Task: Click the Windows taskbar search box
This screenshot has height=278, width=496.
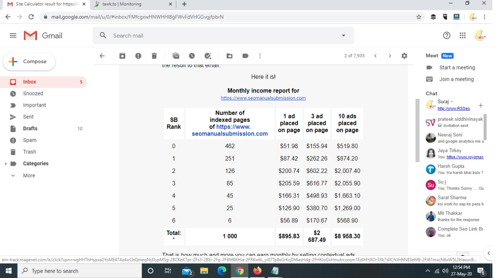Action: [80, 271]
